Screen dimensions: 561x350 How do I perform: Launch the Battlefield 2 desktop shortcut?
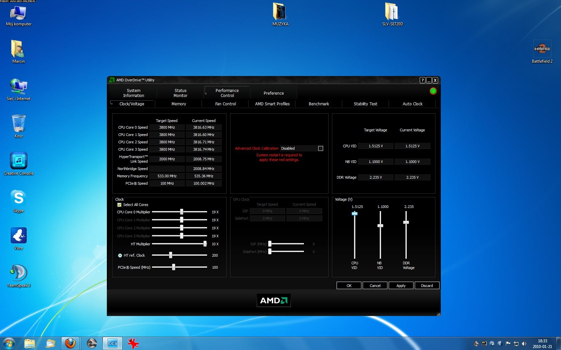(542, 52)
